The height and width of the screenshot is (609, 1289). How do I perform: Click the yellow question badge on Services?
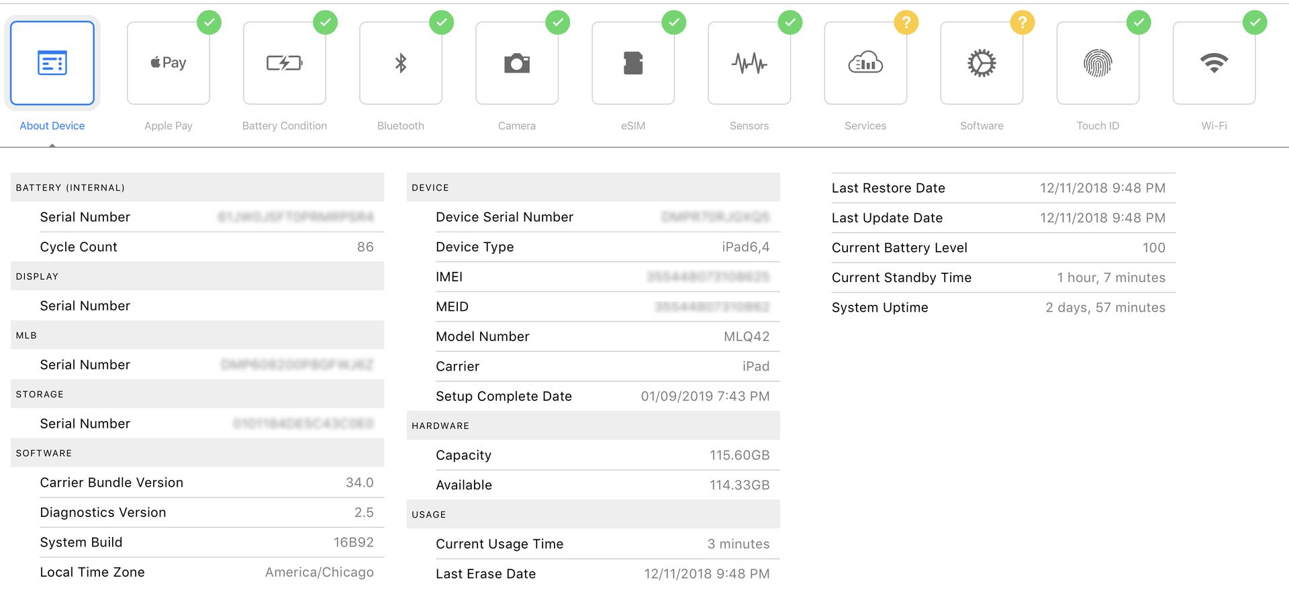tap(906, 23)
